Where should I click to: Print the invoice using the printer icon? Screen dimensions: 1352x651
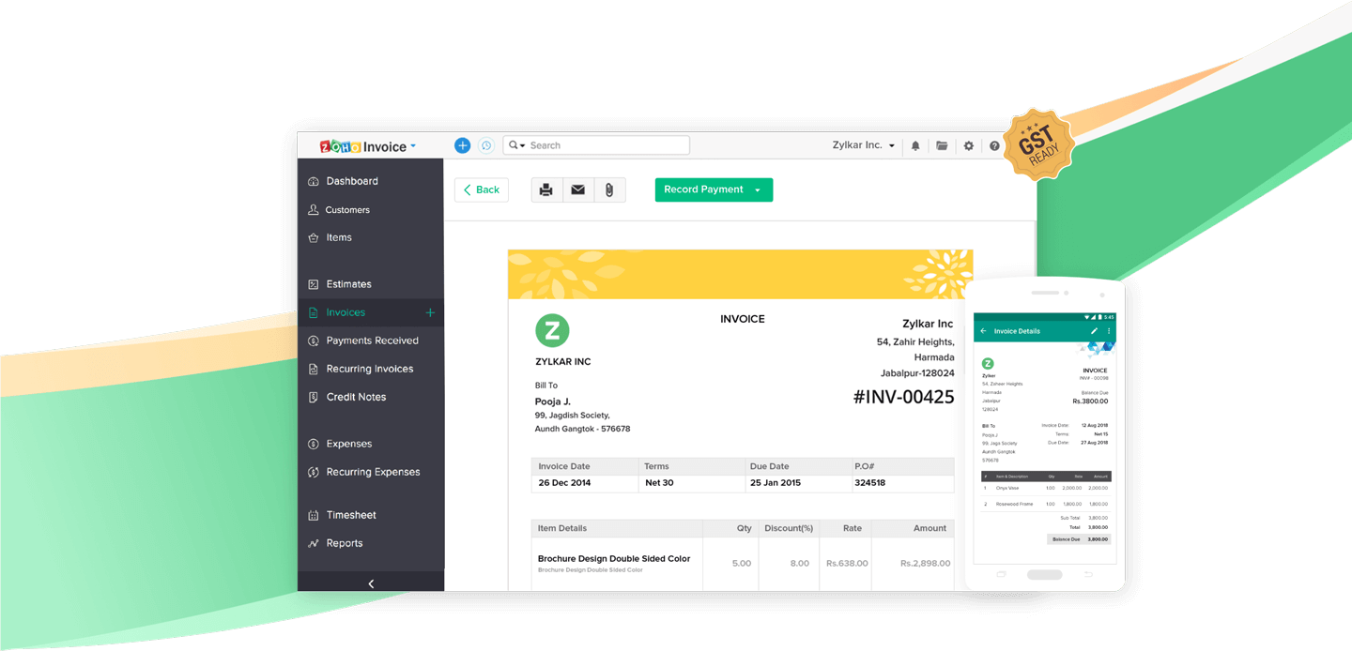546,189
